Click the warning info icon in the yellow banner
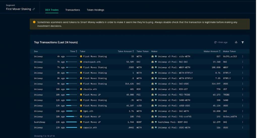The height and width of the screenshot is (138, 257). click(x=34, y=22)
